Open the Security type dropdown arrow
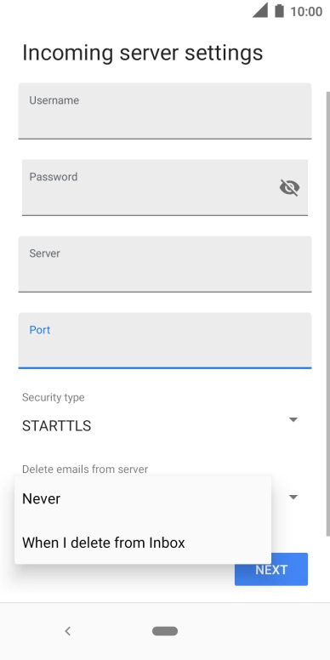This screenshot has width=330, height=660. (x=293, y=419)
